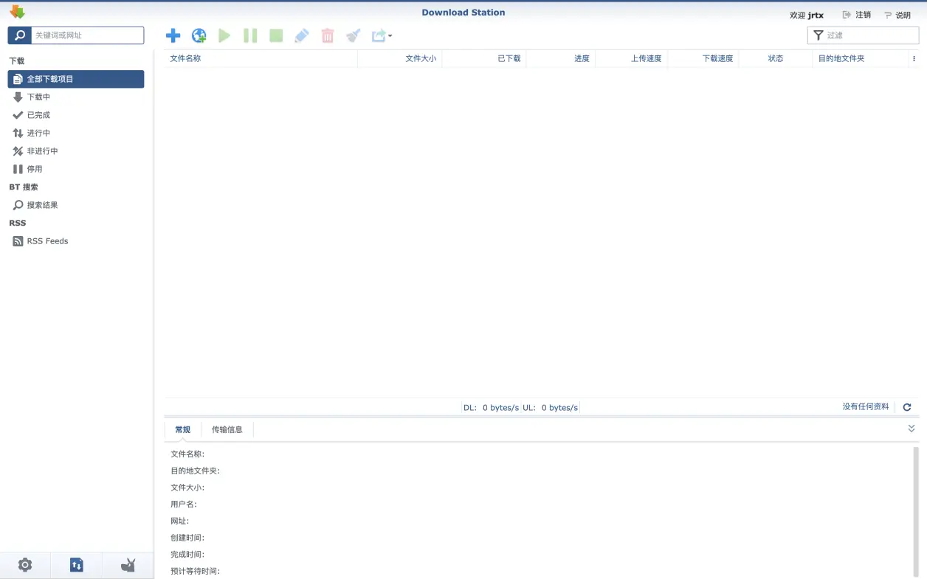
Task: Open the column options ellipsis menu
Action: (x=914, y=58)
